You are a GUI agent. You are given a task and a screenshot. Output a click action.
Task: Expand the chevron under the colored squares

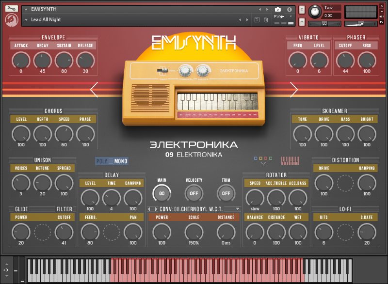pos(263,164)
